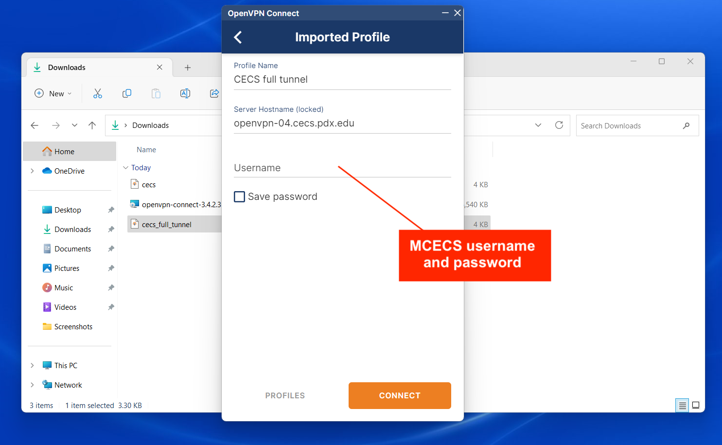Minimize the OpenVPN Connect window
This screenshot has width=722, height=445.
pos(445,13)
